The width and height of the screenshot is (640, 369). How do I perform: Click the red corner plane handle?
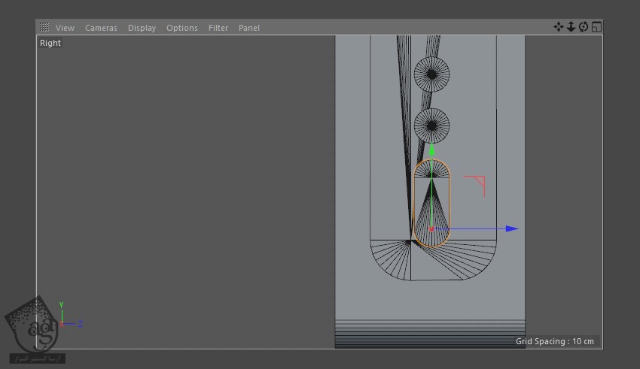(x=477, y=182)
